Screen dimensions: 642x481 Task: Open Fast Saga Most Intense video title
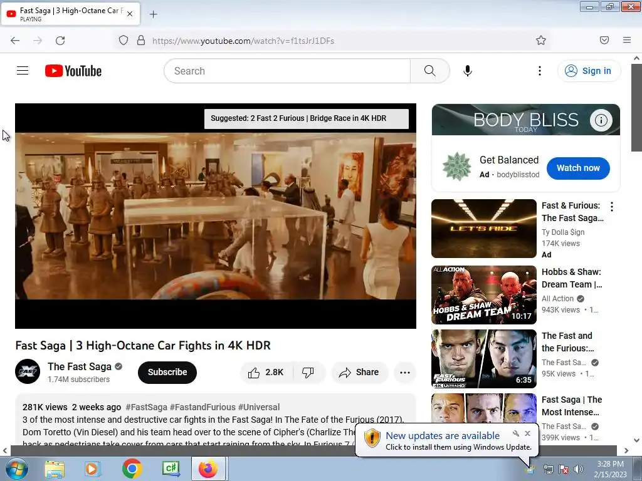coord(572,406)
